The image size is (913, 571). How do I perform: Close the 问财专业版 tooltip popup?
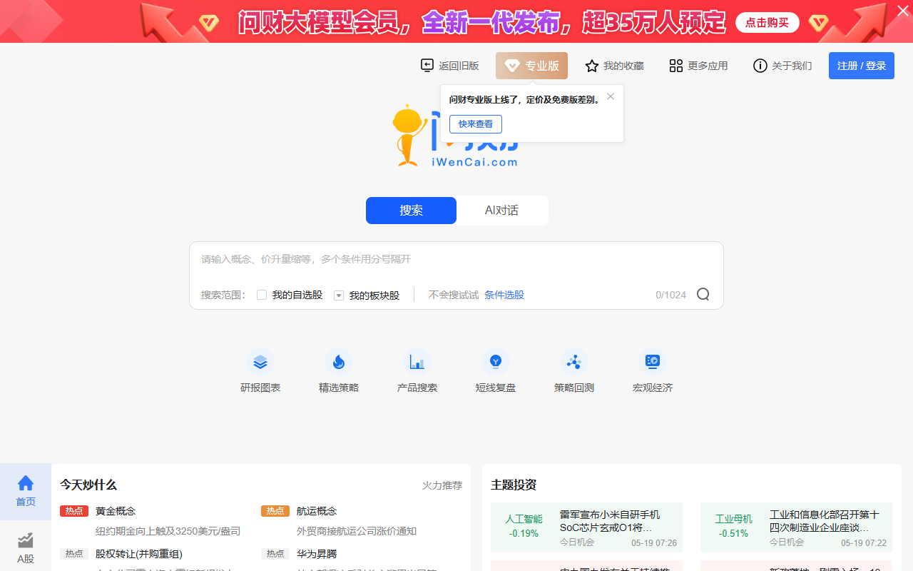tap(611, 96)
